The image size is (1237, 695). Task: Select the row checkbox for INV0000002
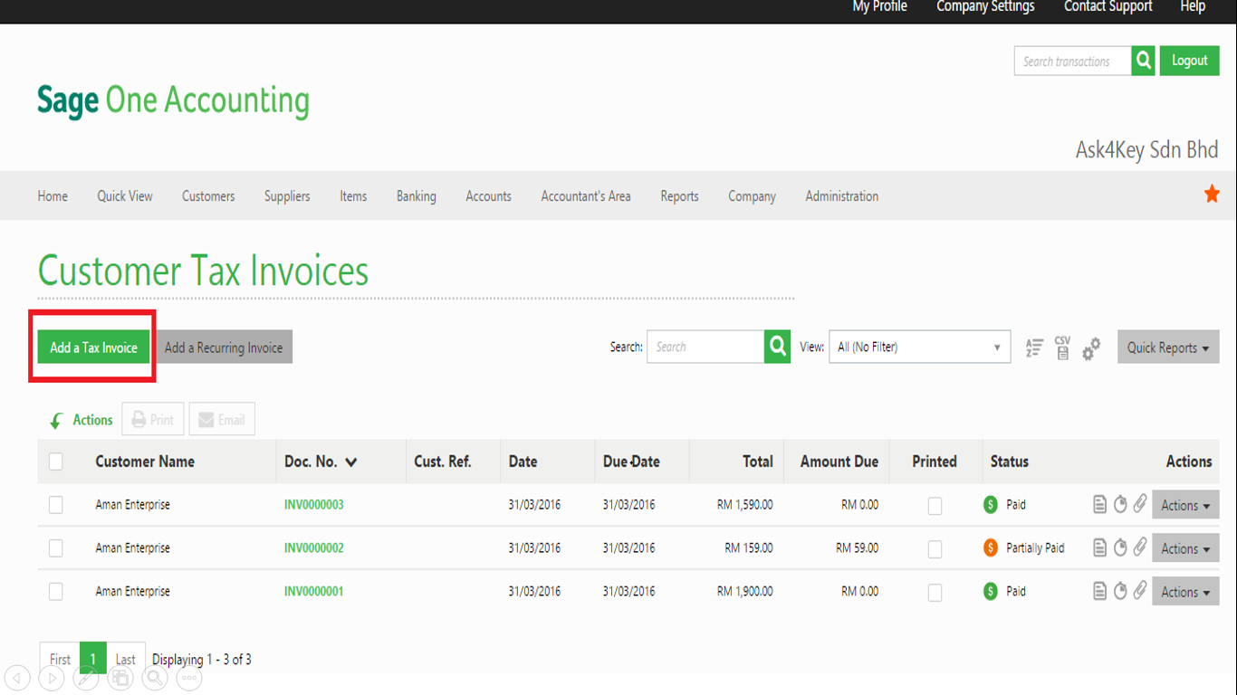coord(56,548)
